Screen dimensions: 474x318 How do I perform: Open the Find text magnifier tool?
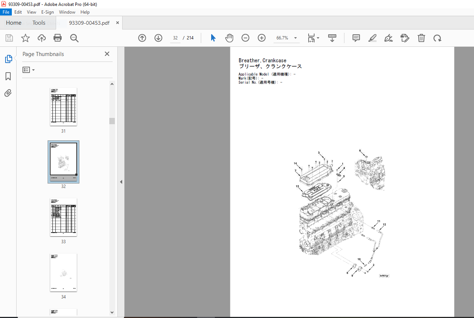[x=74, y=38]
